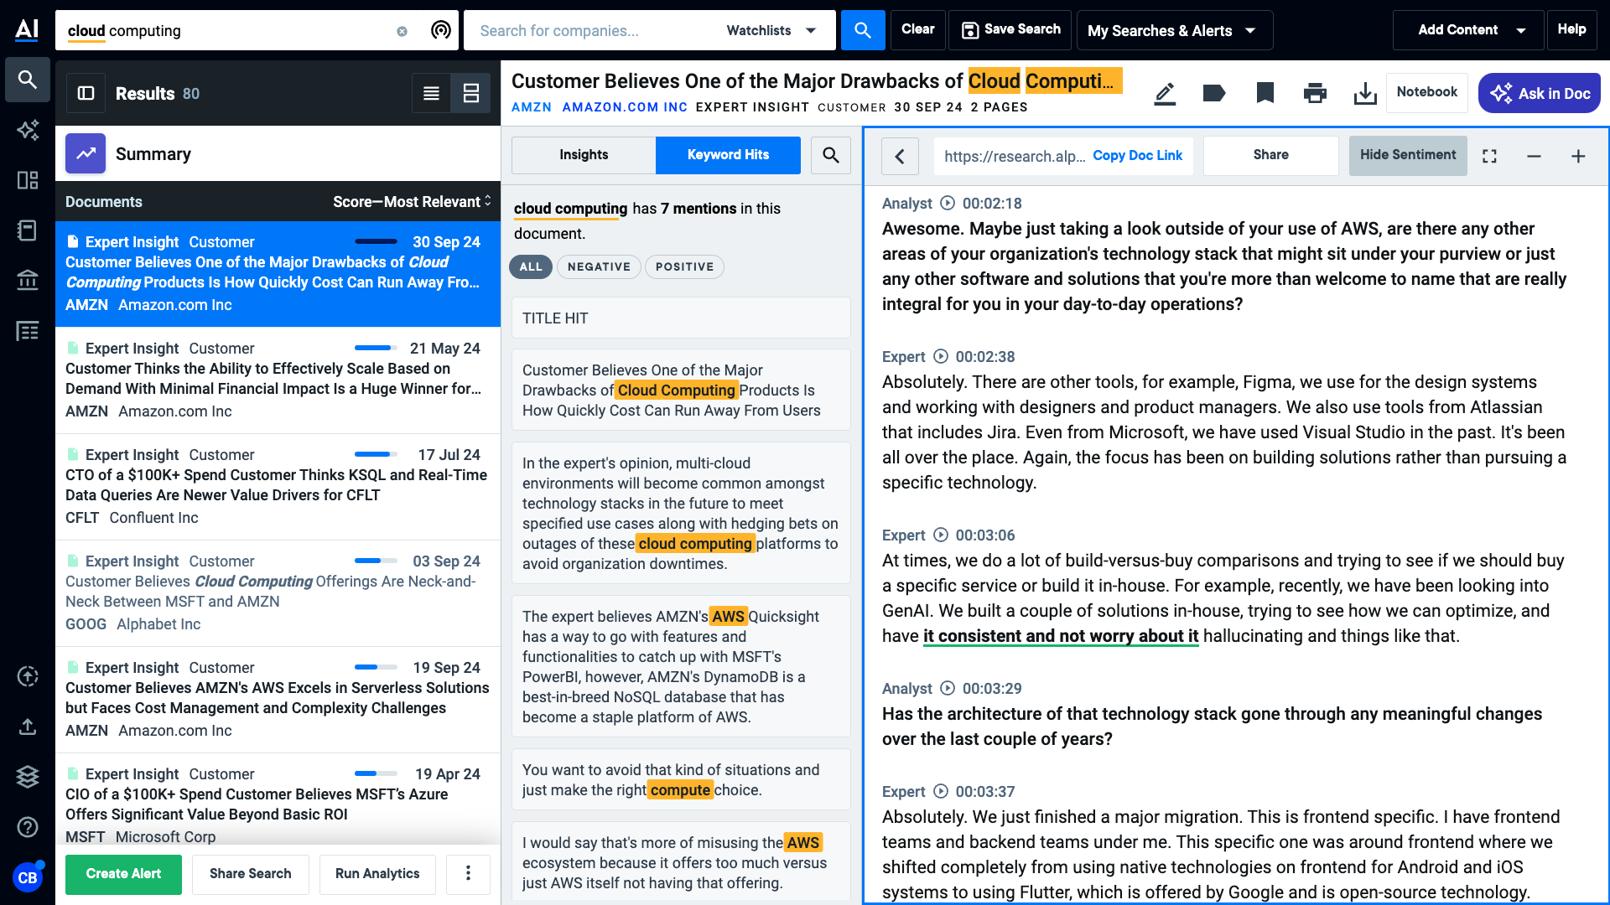
Task: Select the ALL sentiment filter
Action: click(x=531, y=266)
